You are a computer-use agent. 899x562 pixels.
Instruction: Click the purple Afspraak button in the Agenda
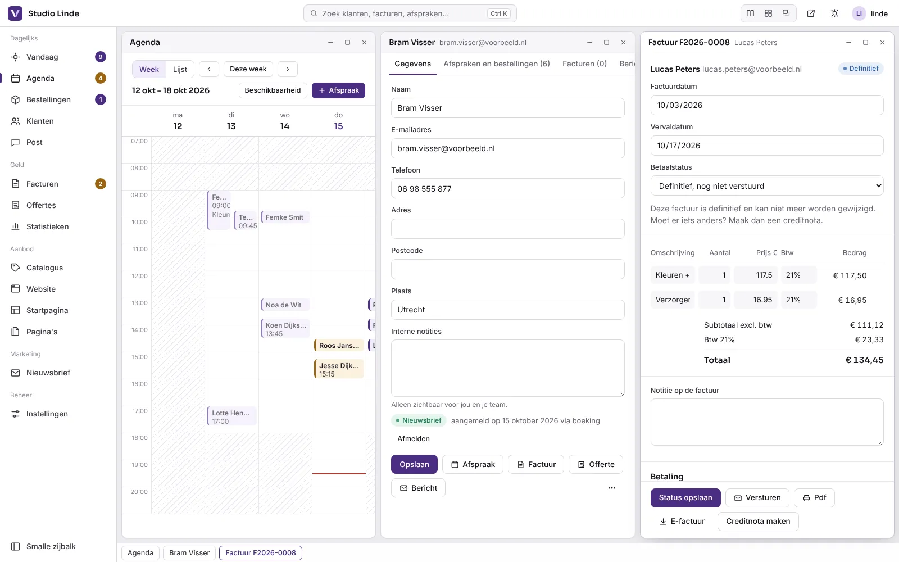[x=338, y=90]
